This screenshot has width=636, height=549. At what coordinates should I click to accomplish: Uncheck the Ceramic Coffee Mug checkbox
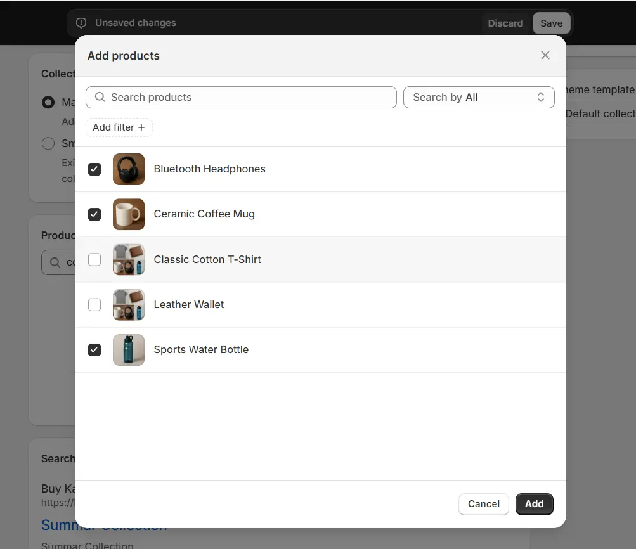click(94, 214)
